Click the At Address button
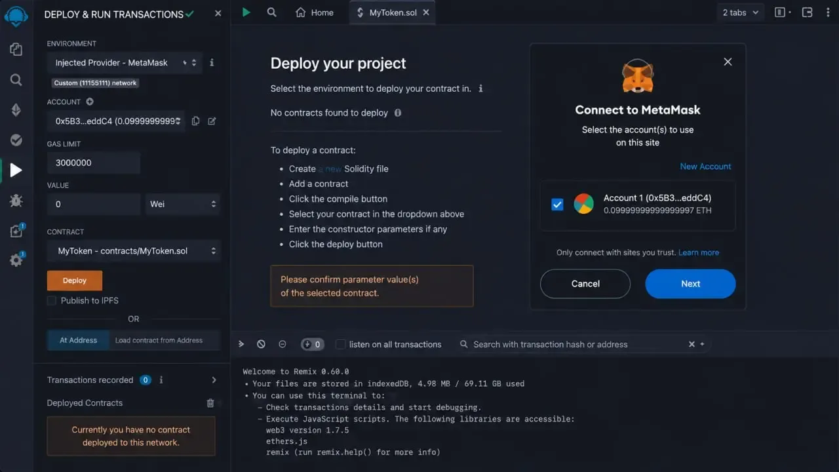The image size is (839, 472). tap(78, 340)
